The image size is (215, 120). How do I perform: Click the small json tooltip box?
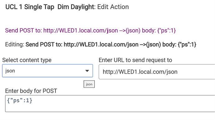pos(89,84)
